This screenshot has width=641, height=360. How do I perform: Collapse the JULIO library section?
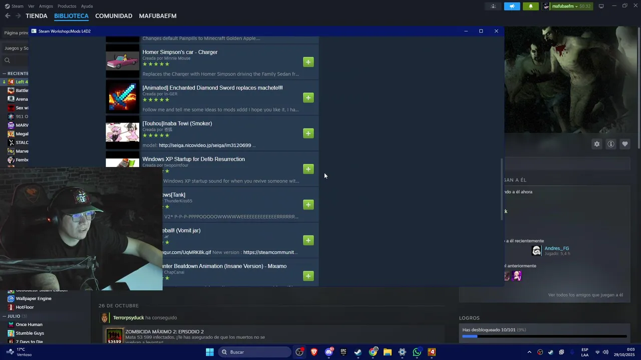pyautogui.click(x=5, y=316)
